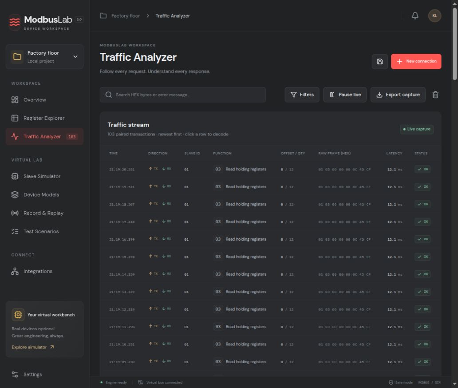Open the Filters panel
Image resolution: width=458 pixels, height=388 pixels.
point(302,95)
